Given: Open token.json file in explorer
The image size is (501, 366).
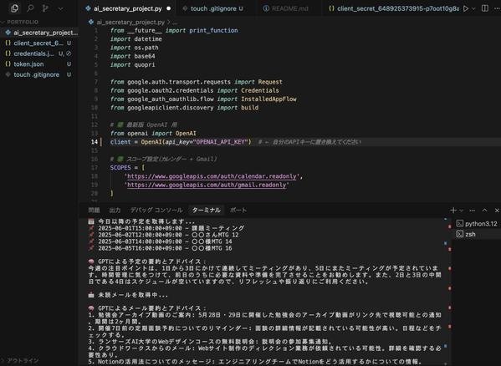Looking at the screenshot, I should (39, 64).
